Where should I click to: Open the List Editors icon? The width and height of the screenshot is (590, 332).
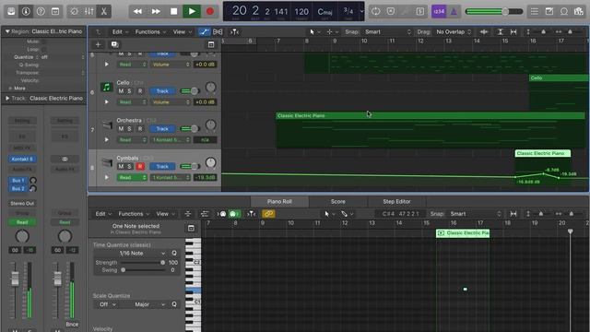[x=535, y=11]
